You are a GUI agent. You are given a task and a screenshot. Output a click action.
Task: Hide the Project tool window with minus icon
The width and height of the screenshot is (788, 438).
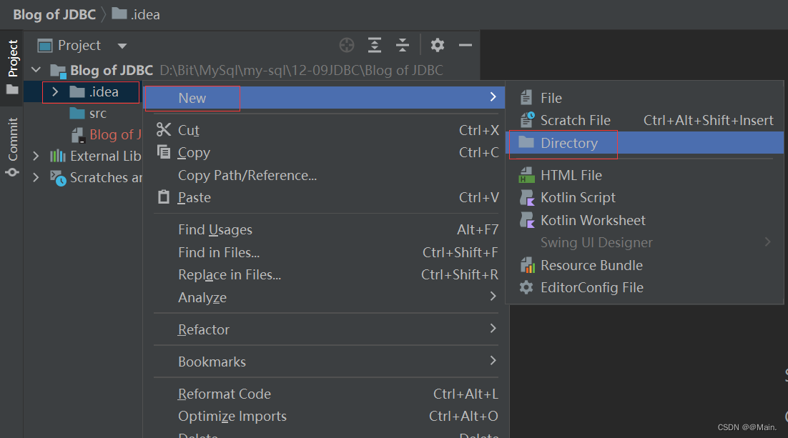(466, 45)
